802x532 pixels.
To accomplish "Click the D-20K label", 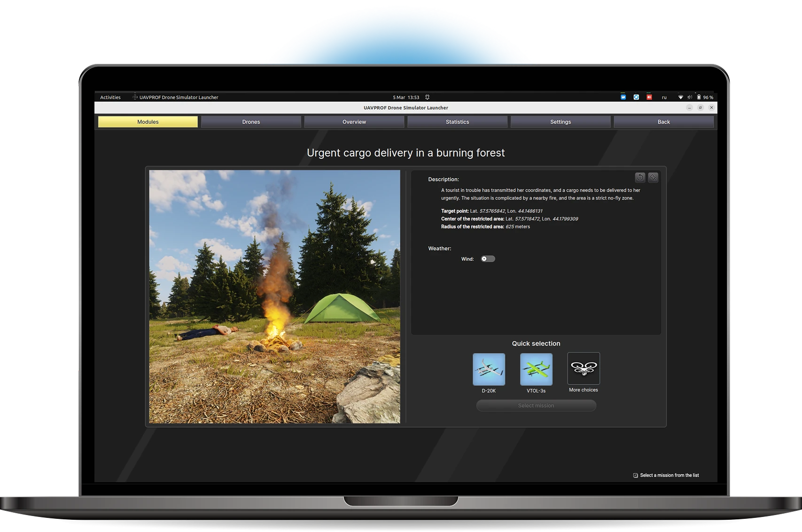I will (489, 391).
